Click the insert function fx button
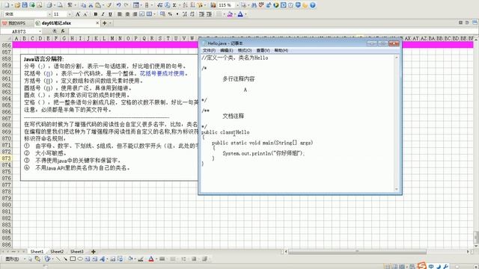 coord(63,31)
